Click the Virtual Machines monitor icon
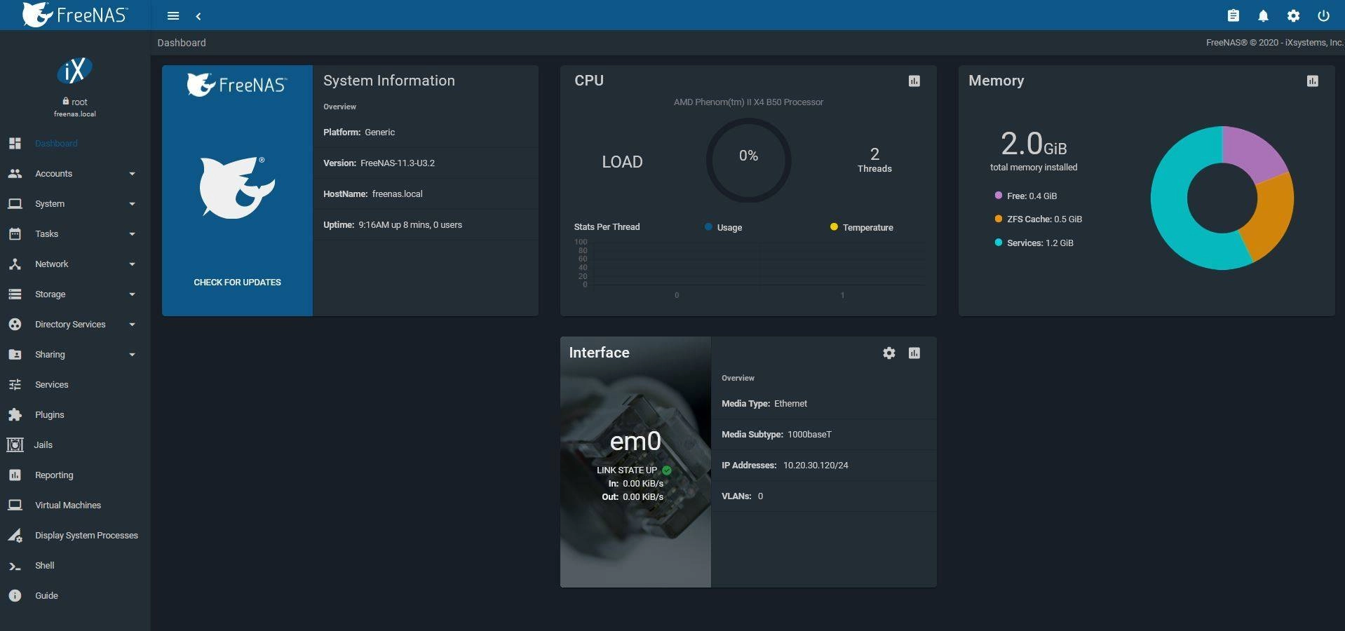Screen dimensions: 1345x631 (x=15, y=505)
